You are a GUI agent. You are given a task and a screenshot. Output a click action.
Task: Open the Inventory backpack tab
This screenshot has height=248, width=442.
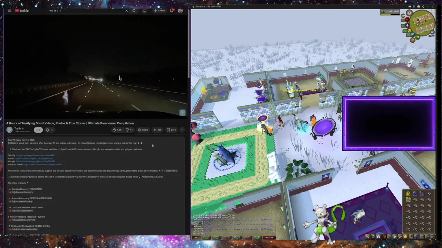pyautogui.click(x=384, y=237)
